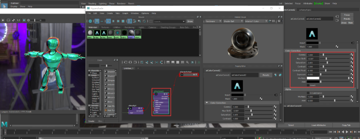Collapse the Arnold category in Create panel

coord(89,105)
